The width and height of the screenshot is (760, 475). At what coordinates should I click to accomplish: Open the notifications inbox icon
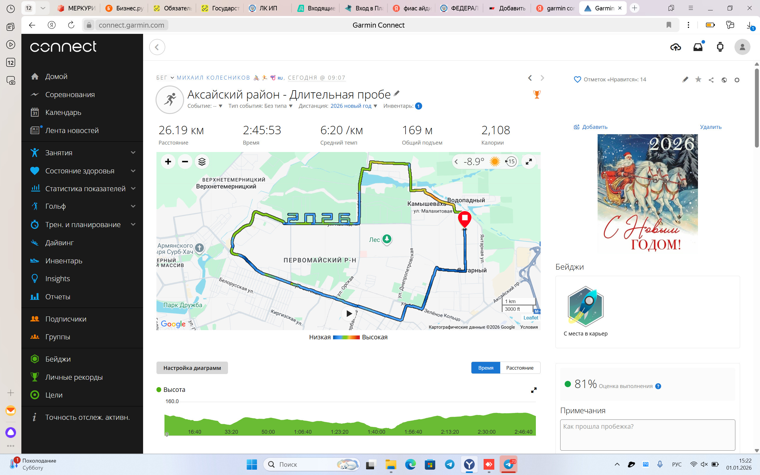pos(698,47)
